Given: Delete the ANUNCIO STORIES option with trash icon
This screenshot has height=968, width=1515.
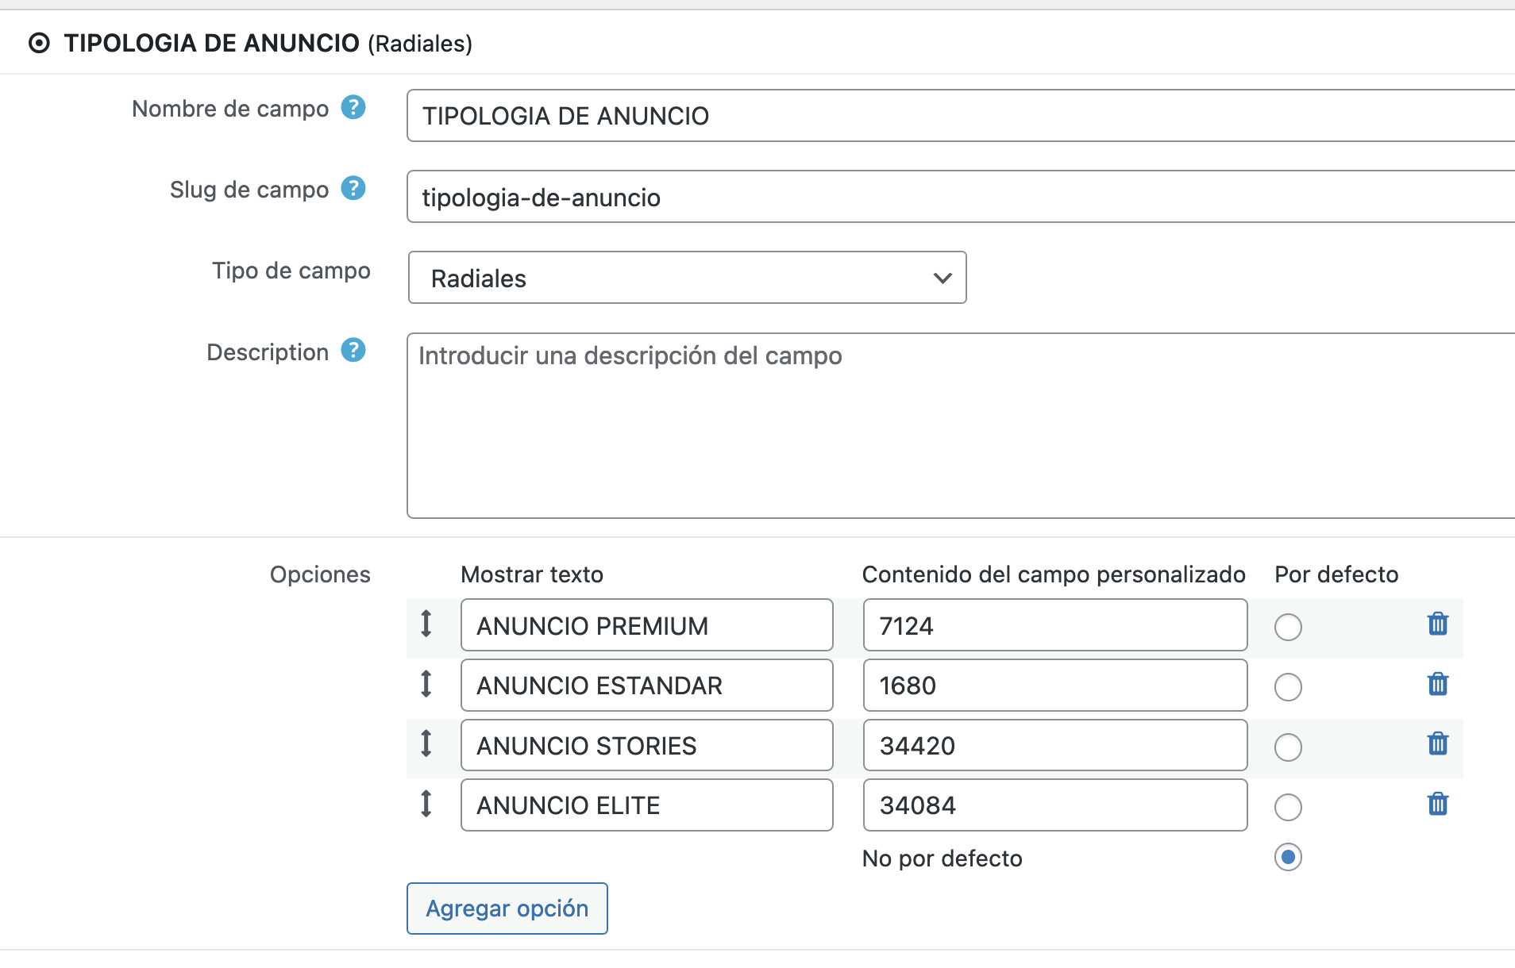Looking at the screenshot, I should point(1438,743).
